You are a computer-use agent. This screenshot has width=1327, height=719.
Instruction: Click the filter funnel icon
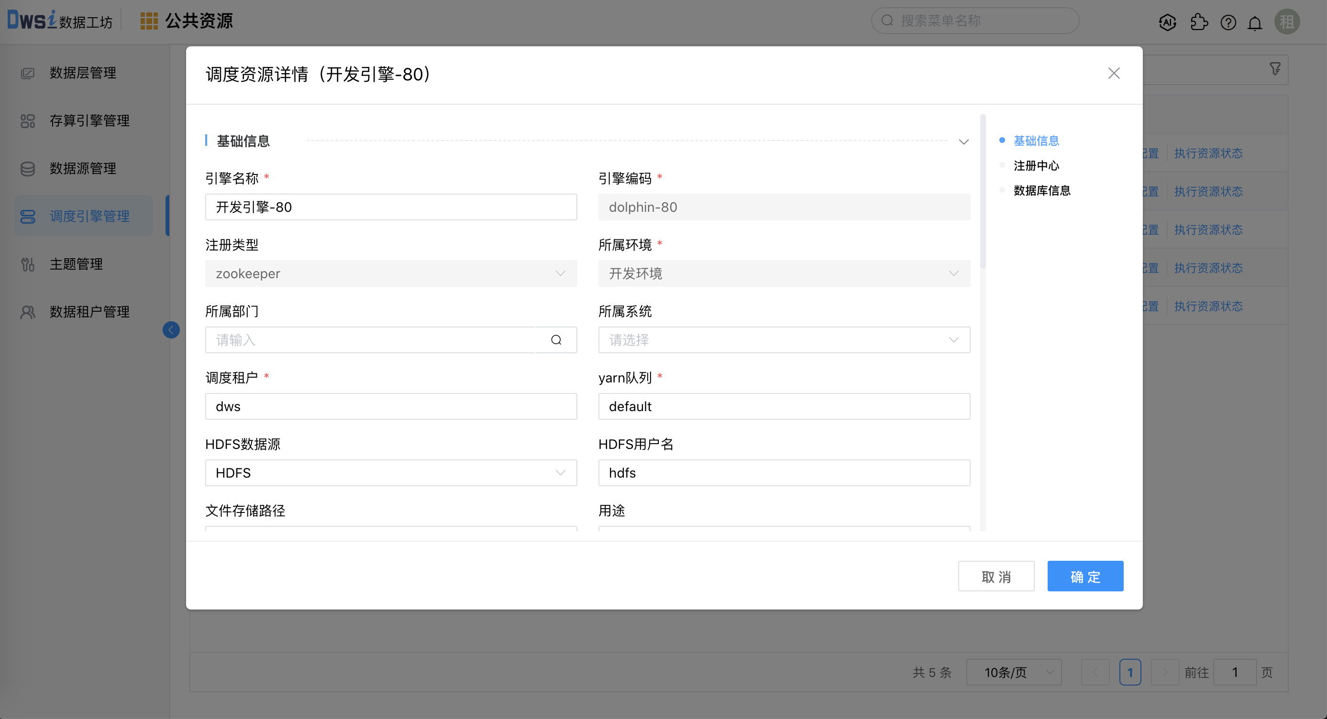pyautogui.click(x=1275, y=69)
